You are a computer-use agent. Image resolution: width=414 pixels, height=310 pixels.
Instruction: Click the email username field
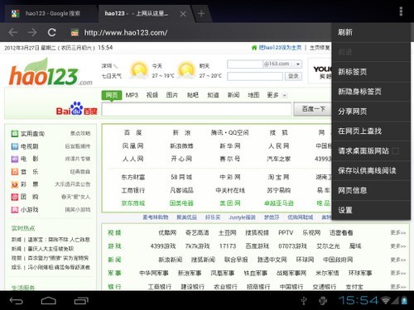[x=245, y=64]
